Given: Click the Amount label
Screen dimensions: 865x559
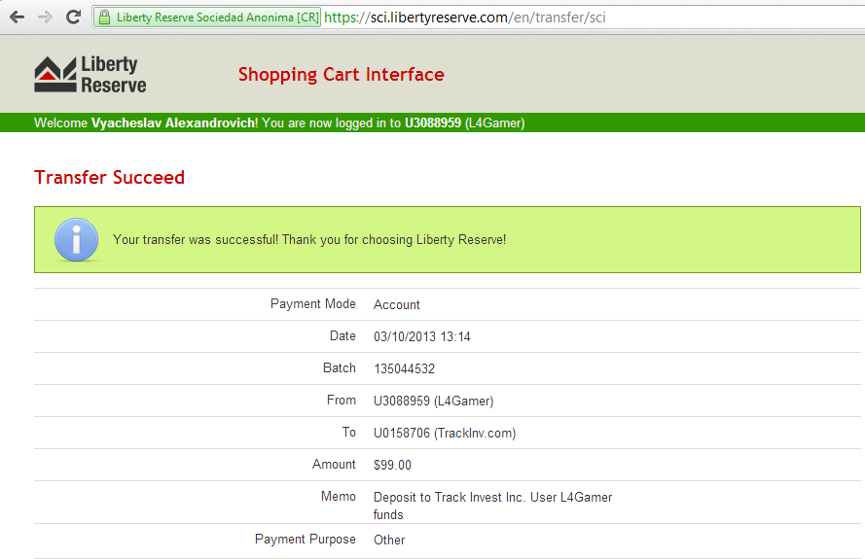Looking at the screenshot, I should click(334, 464).
